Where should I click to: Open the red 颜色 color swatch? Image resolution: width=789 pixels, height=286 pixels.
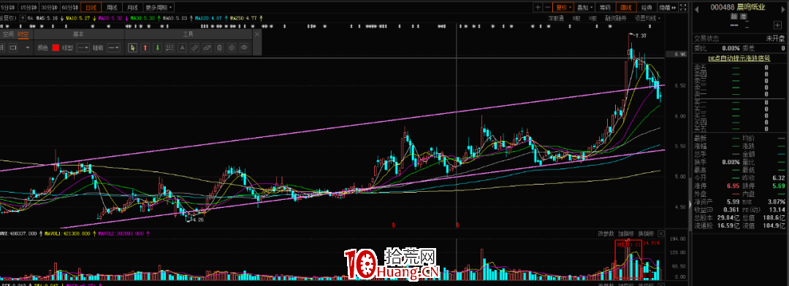pyautogui.click(x=56, y=47)
